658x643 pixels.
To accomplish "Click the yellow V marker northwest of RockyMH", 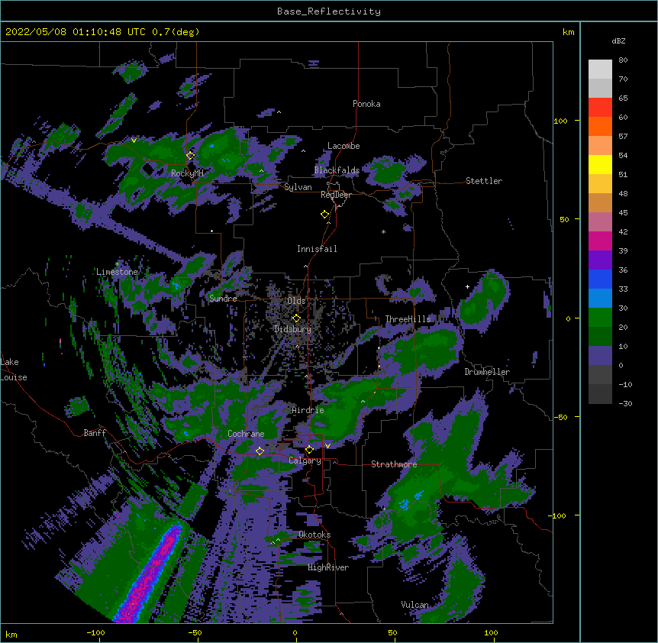I will pos(134,141).
